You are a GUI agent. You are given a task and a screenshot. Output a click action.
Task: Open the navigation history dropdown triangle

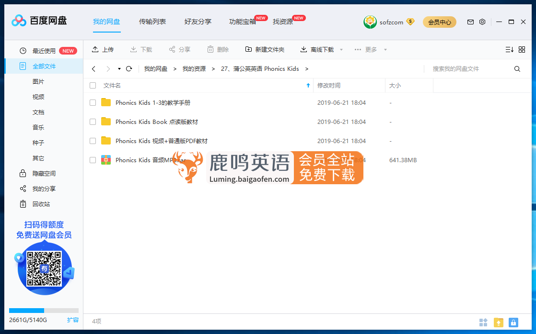click(119, 69)
